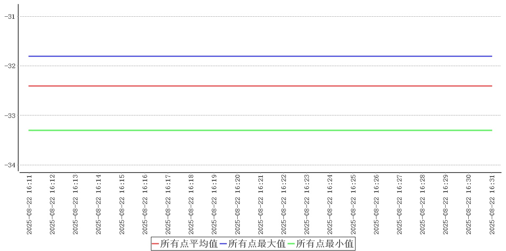Click the green legend line marker
506x251 pixels.
(291, 243)
